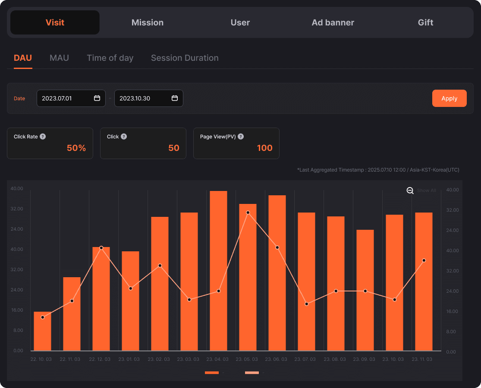Click the line point above 23. 11. 03
This screenshot has width=481, height=388.
click(x=424, y=260)
